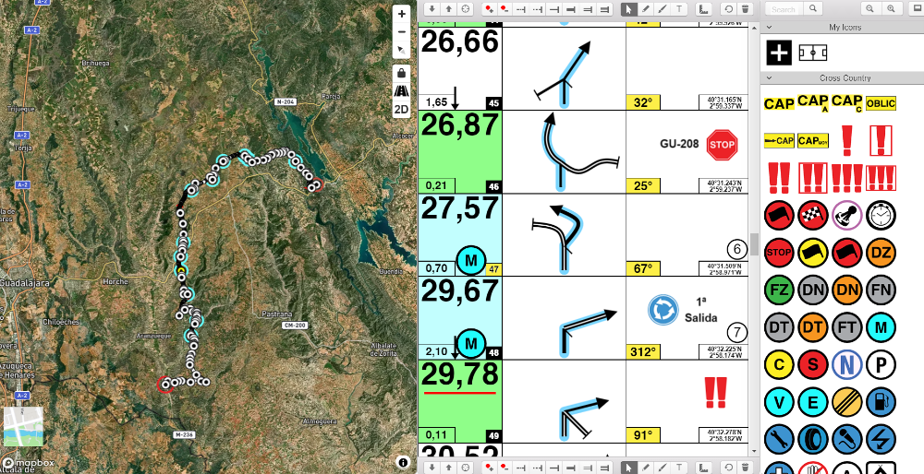
Task: Pick the lightning bolt icon
Action: coord(881,439)
